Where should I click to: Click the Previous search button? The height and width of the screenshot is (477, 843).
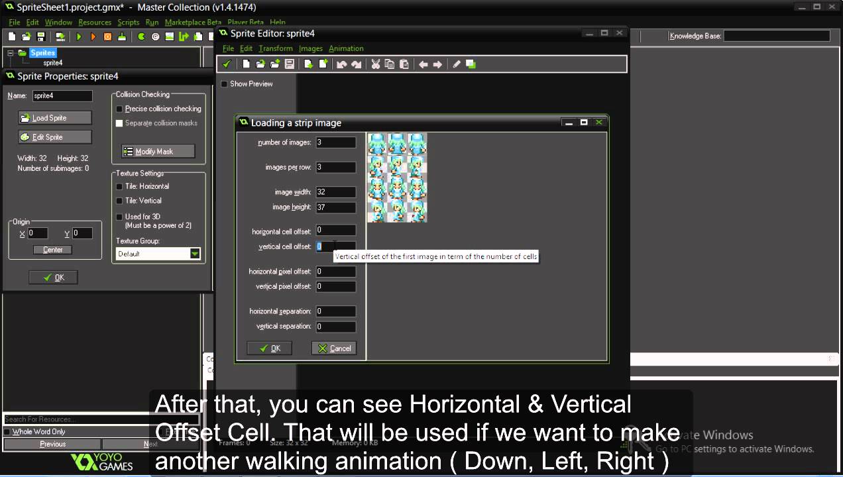tap(52, 444)
